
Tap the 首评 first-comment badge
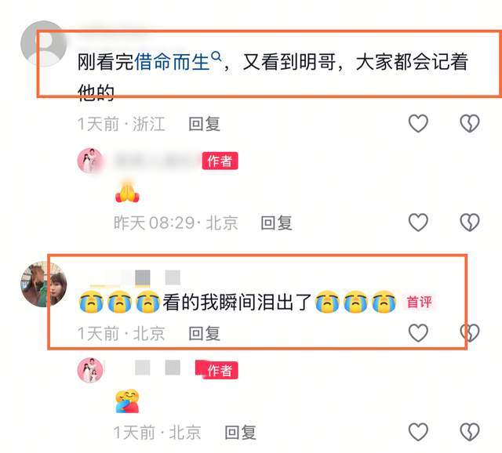[x=419, y=302]
